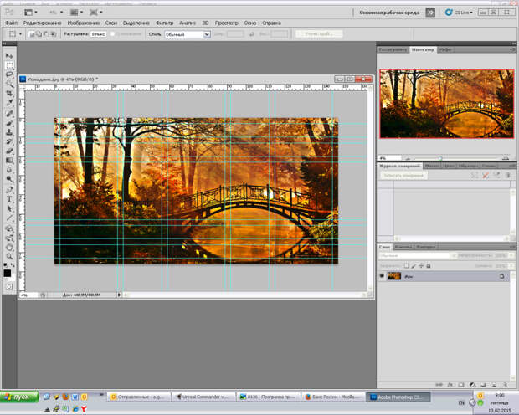Screen dimensions: 519x415
Task: Select the History Brush tool
Action: click(x=9, y=141)
